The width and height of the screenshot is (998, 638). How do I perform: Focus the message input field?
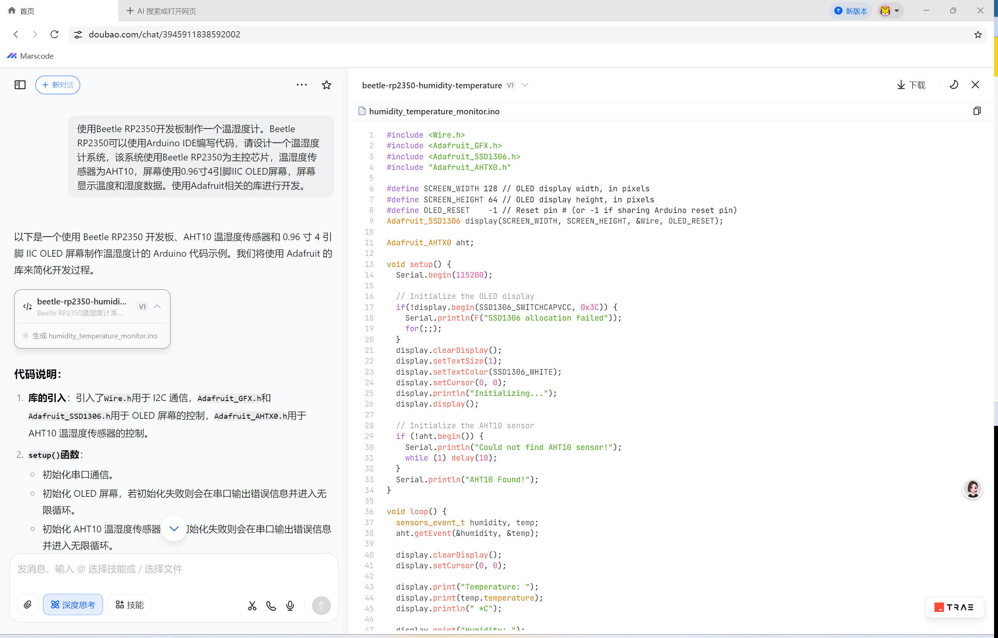click(x=174, y=569)
